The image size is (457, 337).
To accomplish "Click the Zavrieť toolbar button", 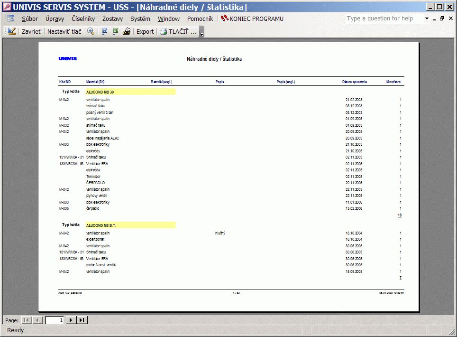I will 31,31.
